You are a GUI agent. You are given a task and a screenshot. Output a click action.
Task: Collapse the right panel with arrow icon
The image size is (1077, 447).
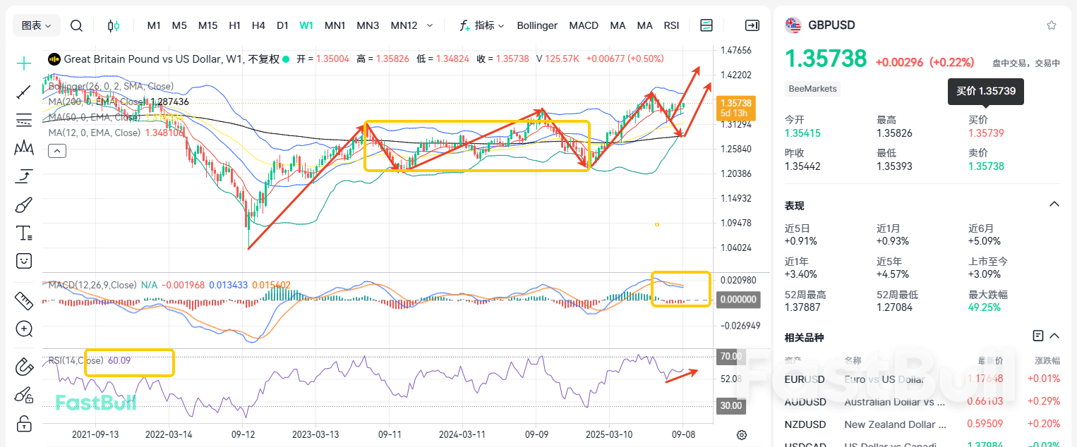click(x=752, y=25)
